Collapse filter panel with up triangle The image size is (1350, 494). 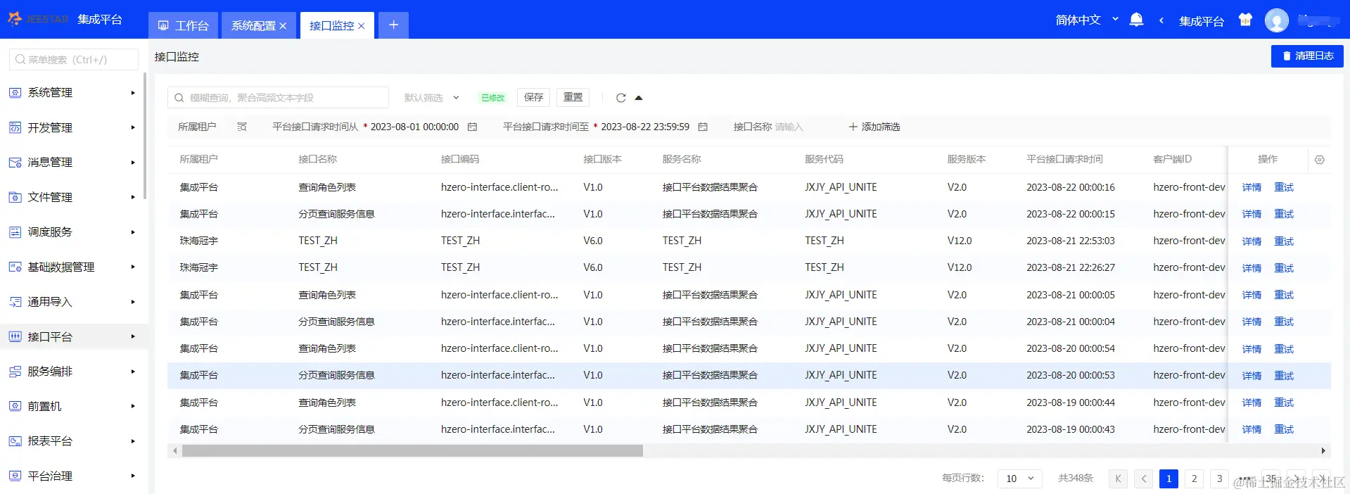click(x=639, y=98)
